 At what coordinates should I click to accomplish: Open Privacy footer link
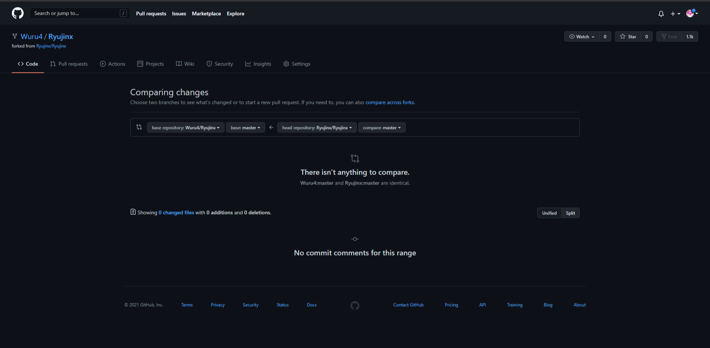pyautogui.click(x=218, y=305)
